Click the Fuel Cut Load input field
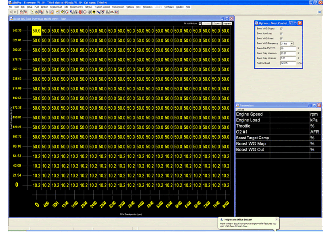This screenshot has width=323, height=242. coord(288,63)
